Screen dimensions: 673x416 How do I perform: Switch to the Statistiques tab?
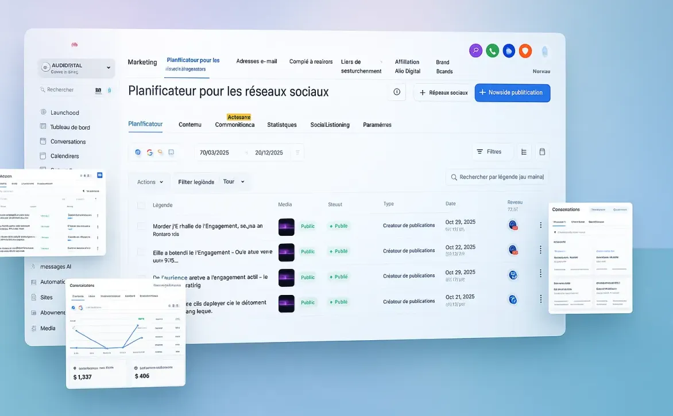pos(281,124)
